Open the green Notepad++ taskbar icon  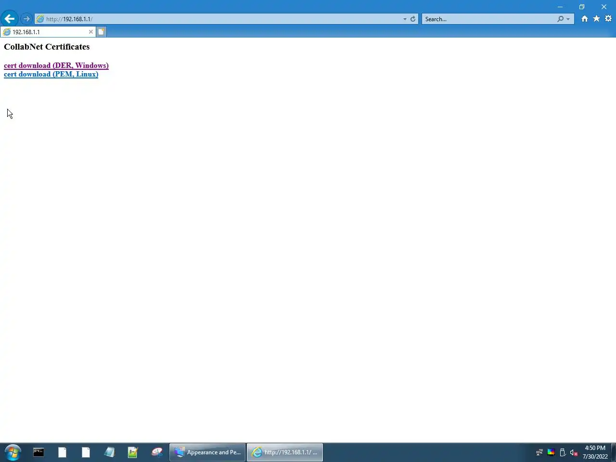pos(133,452)
